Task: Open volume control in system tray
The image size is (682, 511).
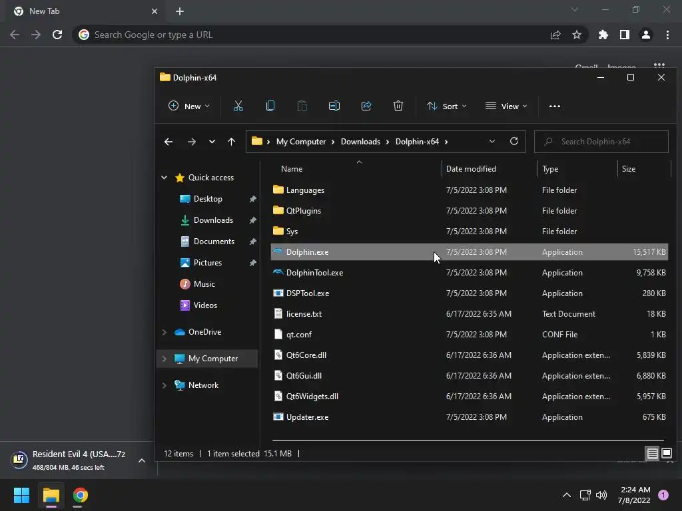Action: coord(601,495)
